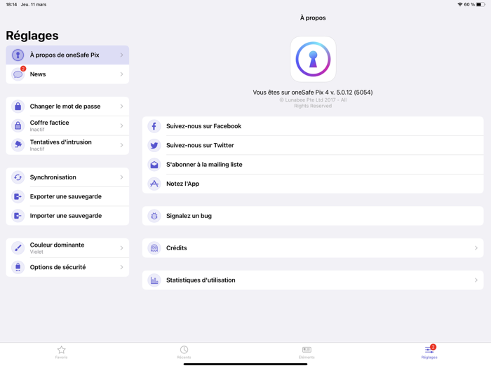Click the 'Jeu. 11 mars' date
The image size is (491, 368).
[34, 4]
